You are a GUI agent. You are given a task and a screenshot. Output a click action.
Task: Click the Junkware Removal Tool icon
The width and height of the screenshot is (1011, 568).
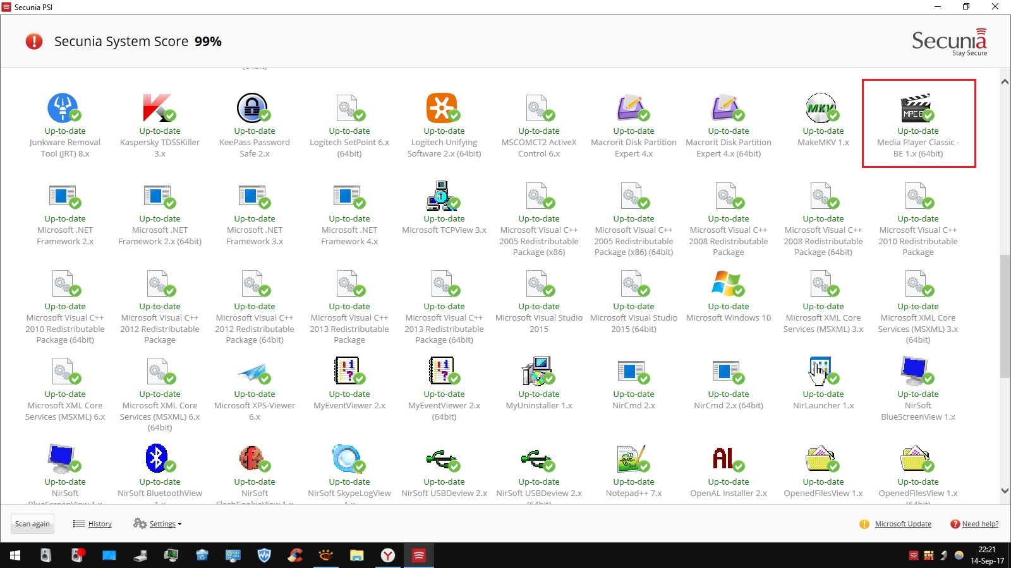point(63,107)
